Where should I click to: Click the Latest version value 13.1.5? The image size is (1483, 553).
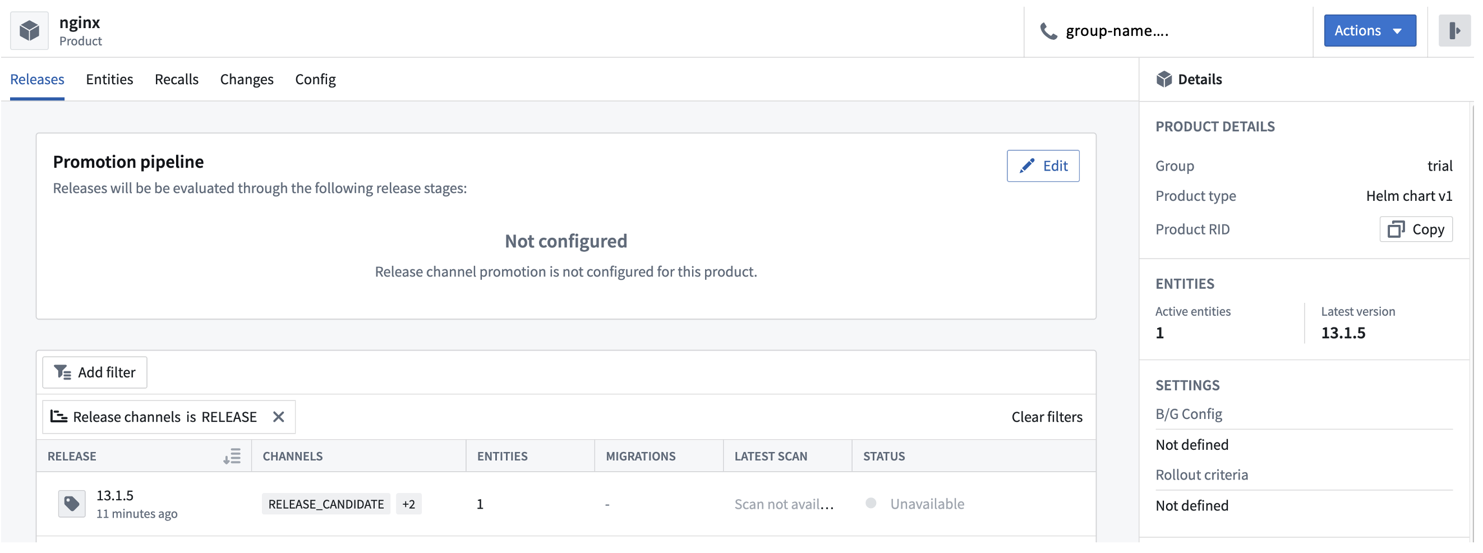pos(1343,333)
